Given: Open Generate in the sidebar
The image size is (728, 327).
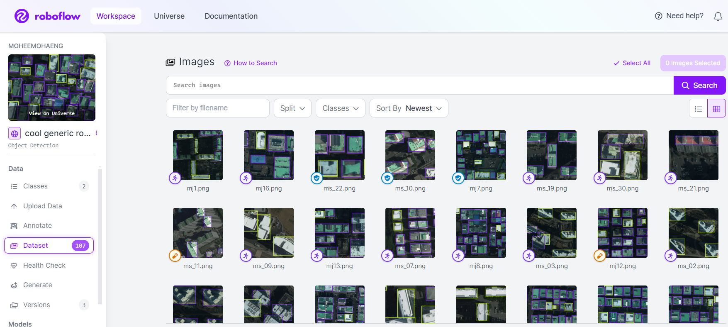Looking at the screenshot, I should pyautogui.click(x=49, y=285).
